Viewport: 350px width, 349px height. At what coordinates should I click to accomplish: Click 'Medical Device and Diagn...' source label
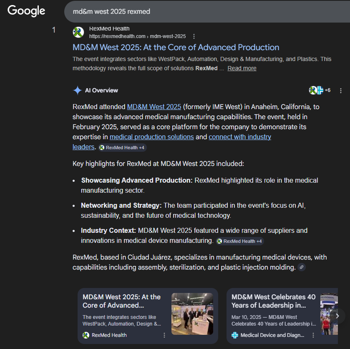coord(272,335)
